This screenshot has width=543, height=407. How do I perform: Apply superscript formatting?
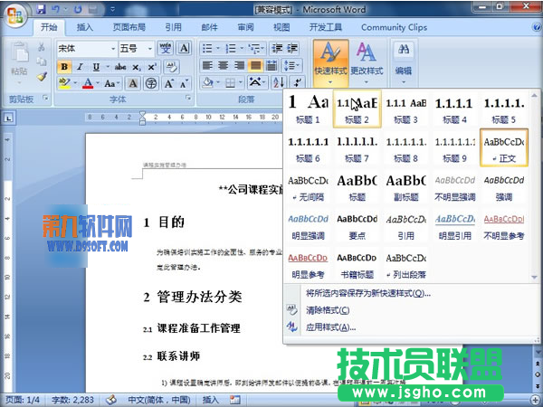click(x=152, y=67)
